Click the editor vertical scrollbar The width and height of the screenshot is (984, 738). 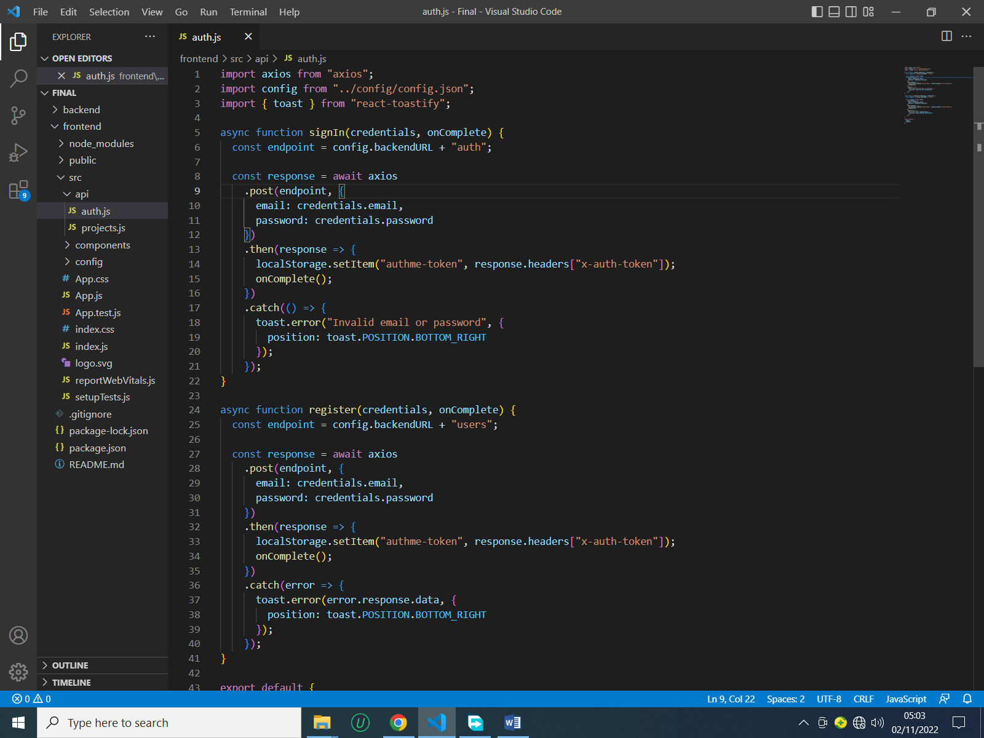(978, 246)
